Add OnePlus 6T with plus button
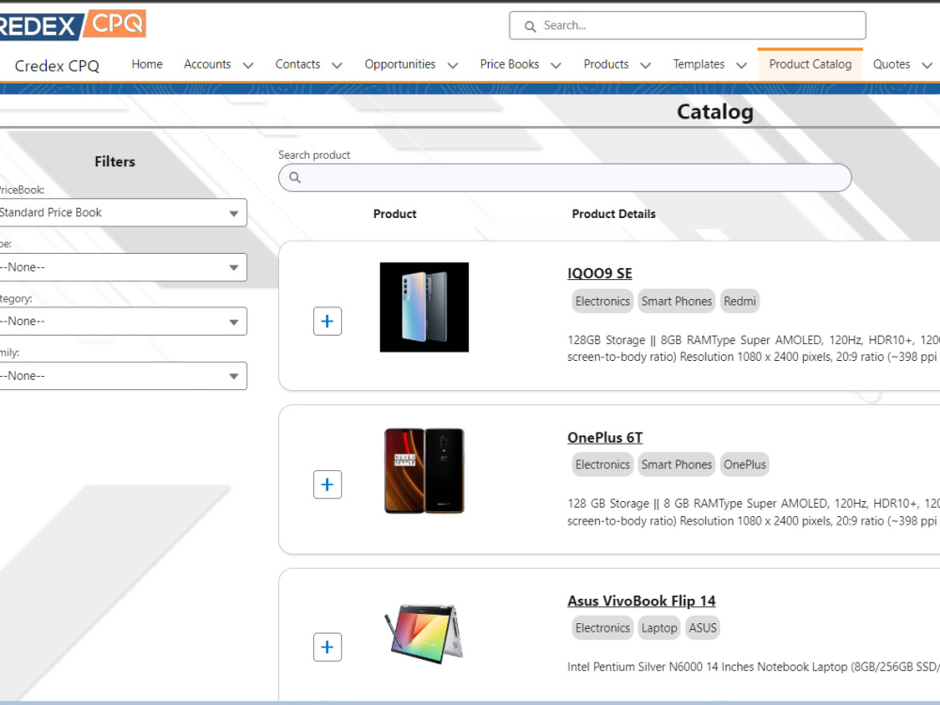 [327, 484]
